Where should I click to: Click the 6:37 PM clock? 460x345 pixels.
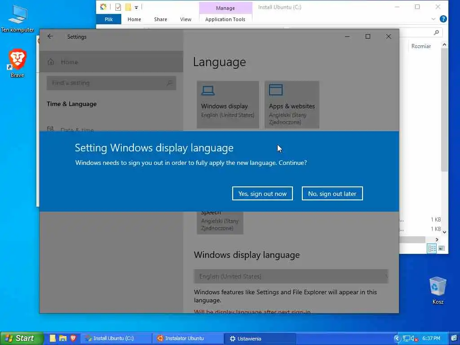431,338
